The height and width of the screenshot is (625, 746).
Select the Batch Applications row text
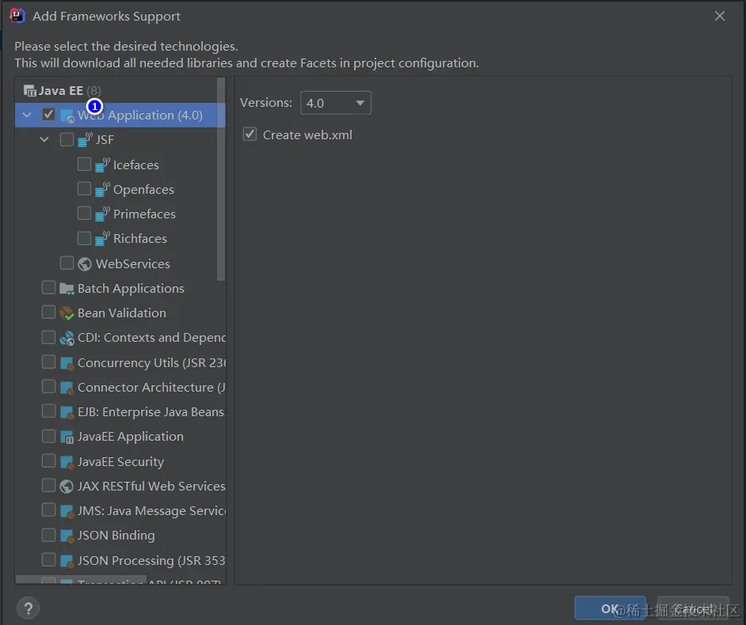tap(131, 289)
